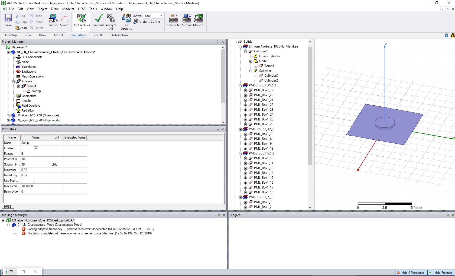Open the File menu

[x=11, y=9]
